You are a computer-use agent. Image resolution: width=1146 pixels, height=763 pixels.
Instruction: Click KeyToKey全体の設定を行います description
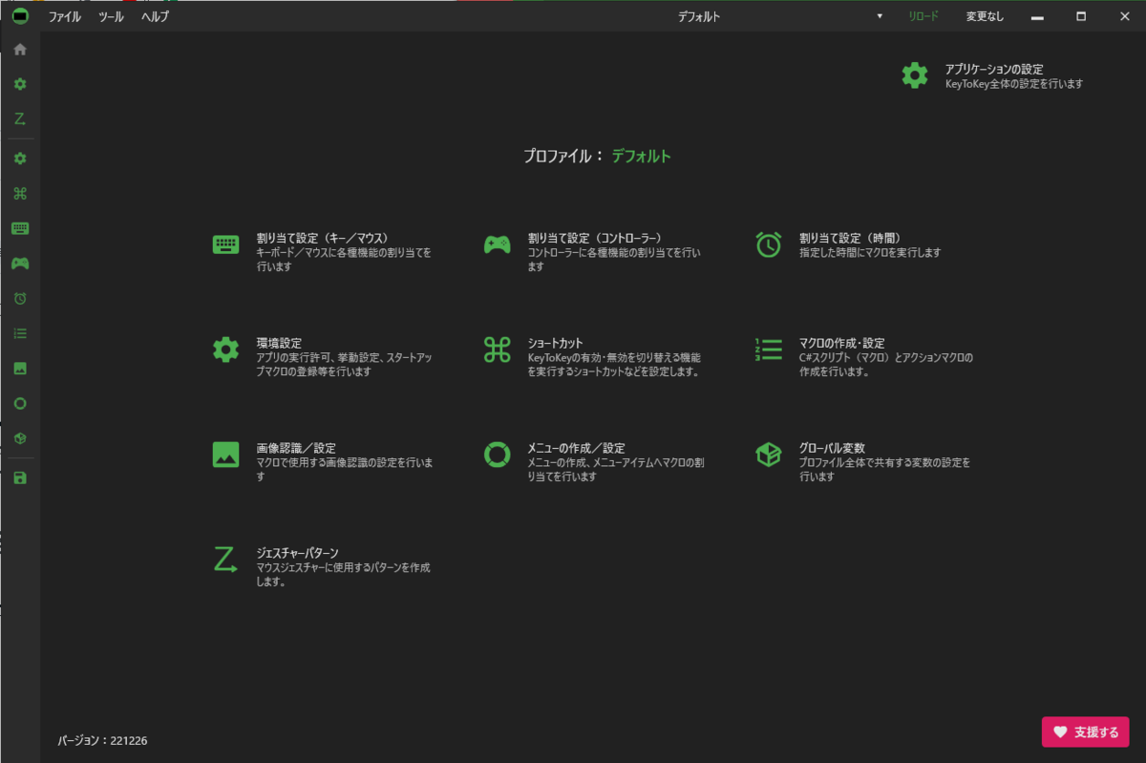pos(1014,84)
